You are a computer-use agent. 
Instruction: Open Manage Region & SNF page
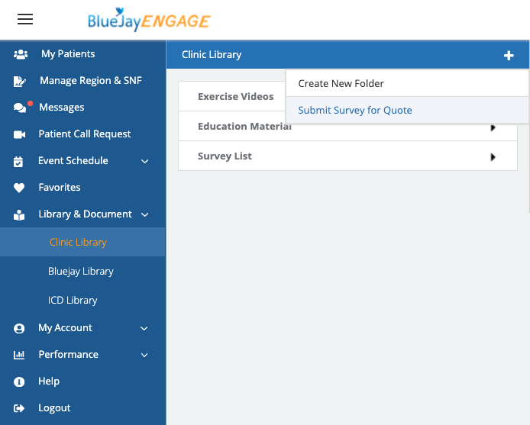tap(91, 80)
